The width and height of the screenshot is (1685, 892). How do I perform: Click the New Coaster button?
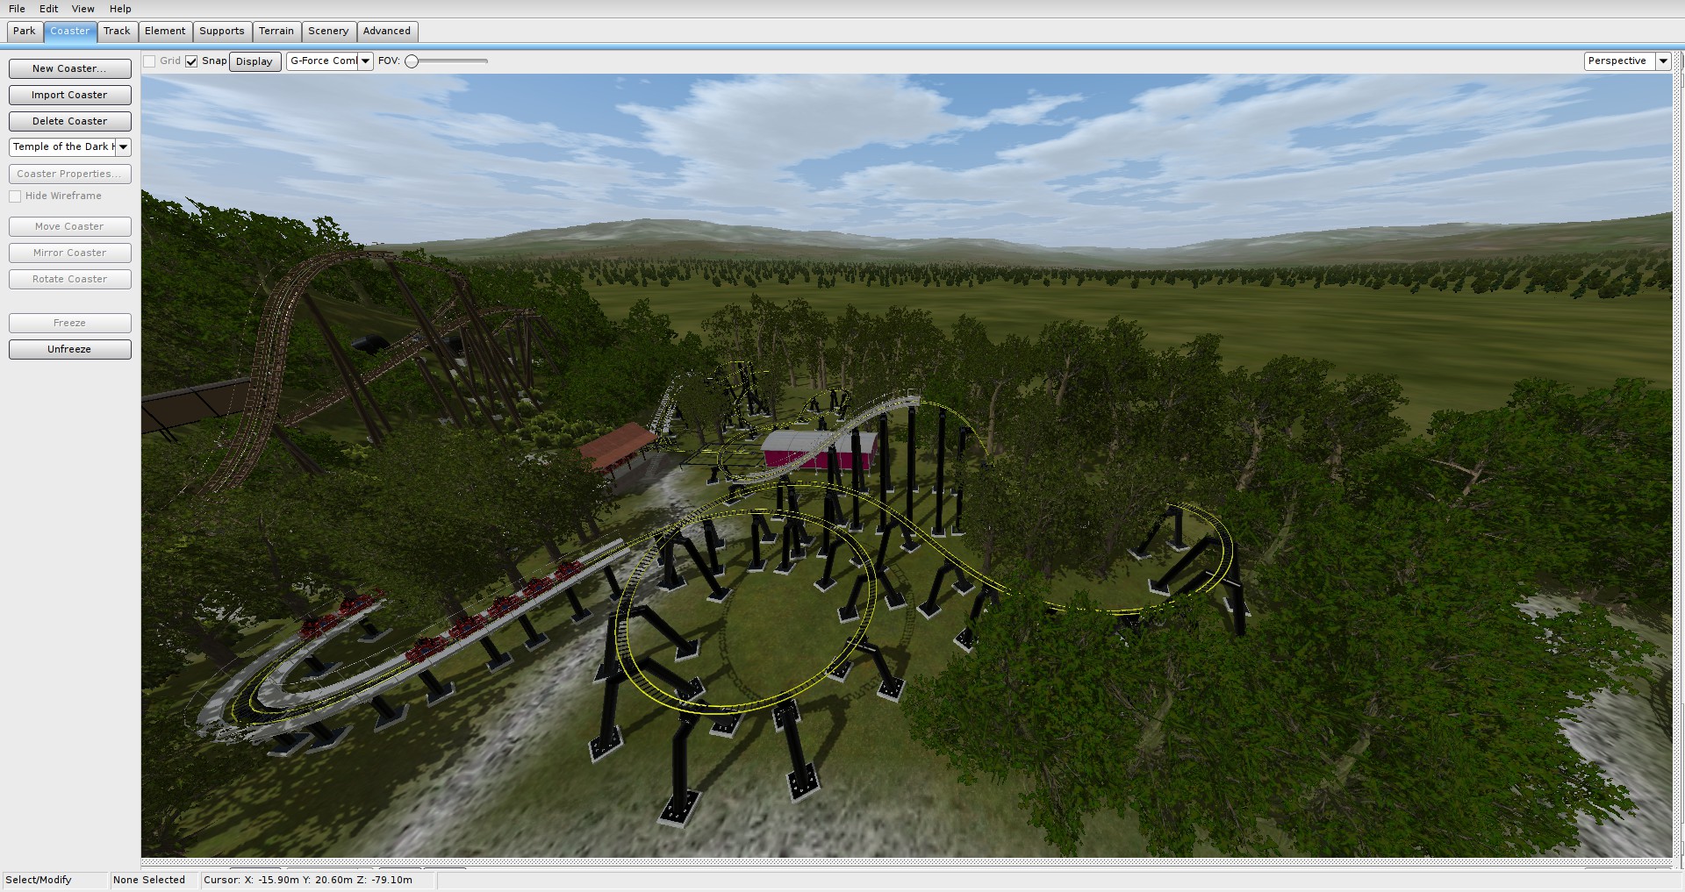[x=69, y=68]
